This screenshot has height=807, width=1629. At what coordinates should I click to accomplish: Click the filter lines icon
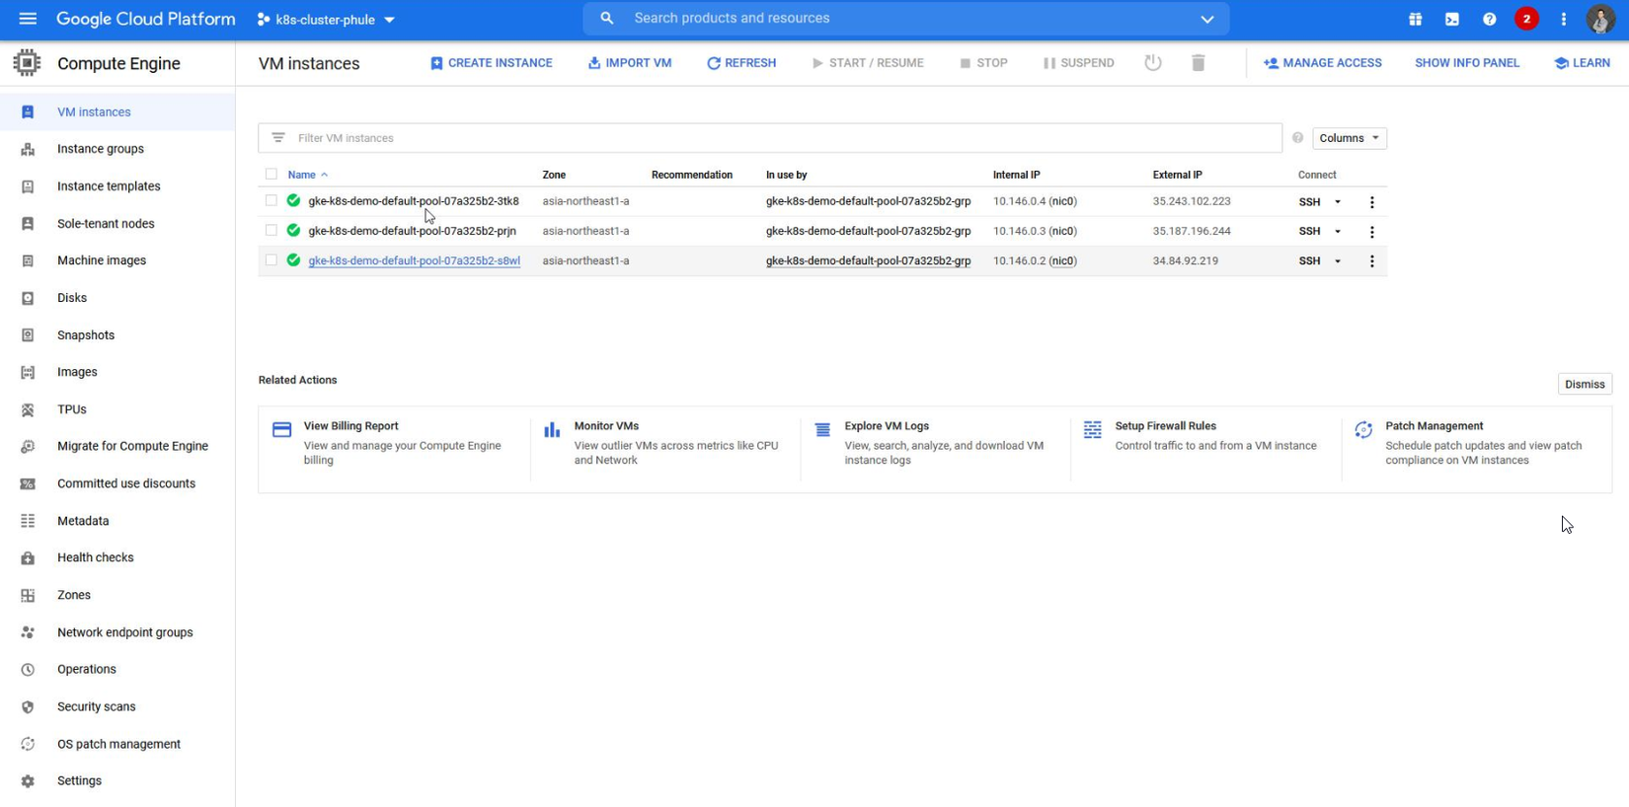click(278, 138)
